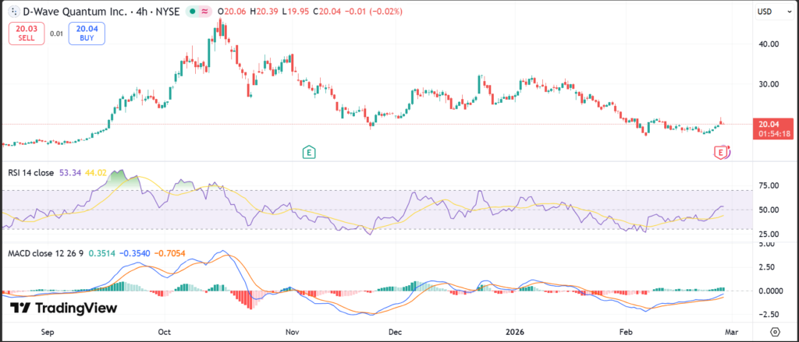Screen dimensions: 799x342
Task: Click the 20.04 BUY button
Action: 86,33
